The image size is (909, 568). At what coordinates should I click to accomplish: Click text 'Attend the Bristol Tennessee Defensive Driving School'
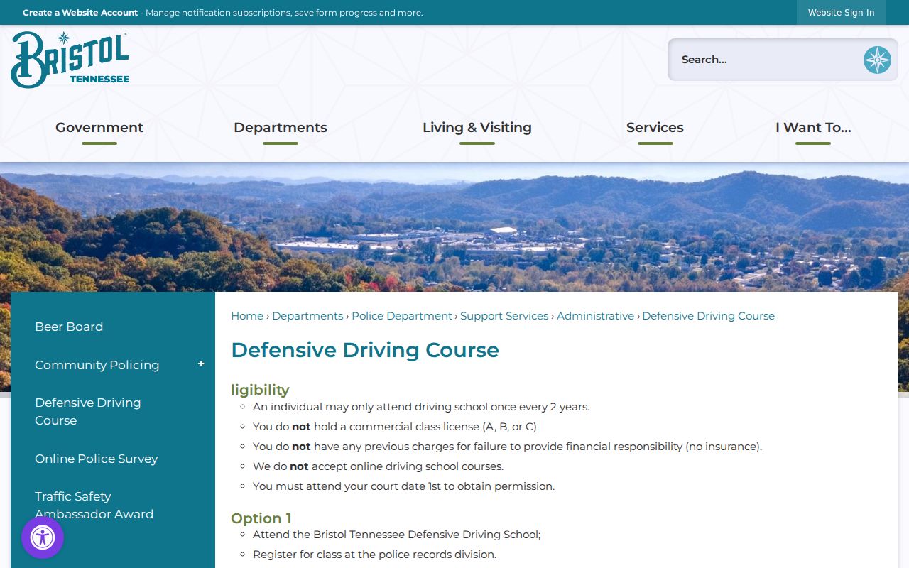396,535
